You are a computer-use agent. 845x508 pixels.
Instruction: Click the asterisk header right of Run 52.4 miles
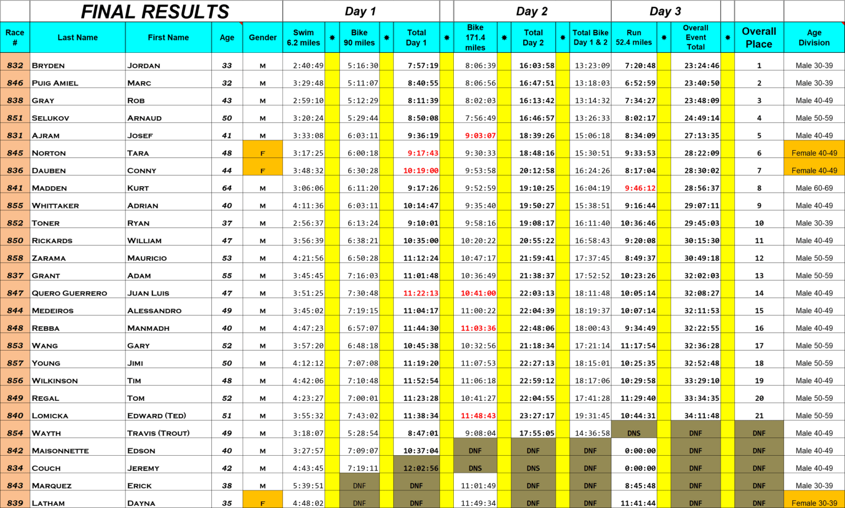(663, 37)
